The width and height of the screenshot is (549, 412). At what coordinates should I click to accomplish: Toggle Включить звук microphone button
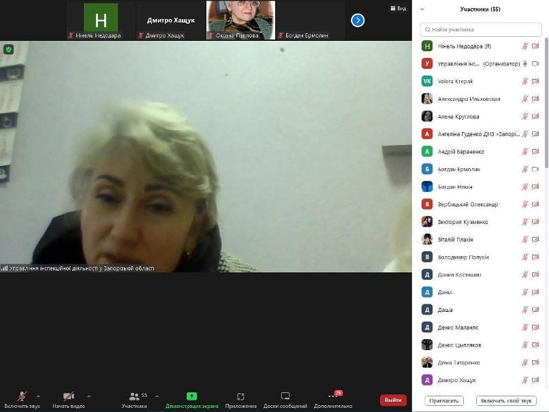pos(22,399)
